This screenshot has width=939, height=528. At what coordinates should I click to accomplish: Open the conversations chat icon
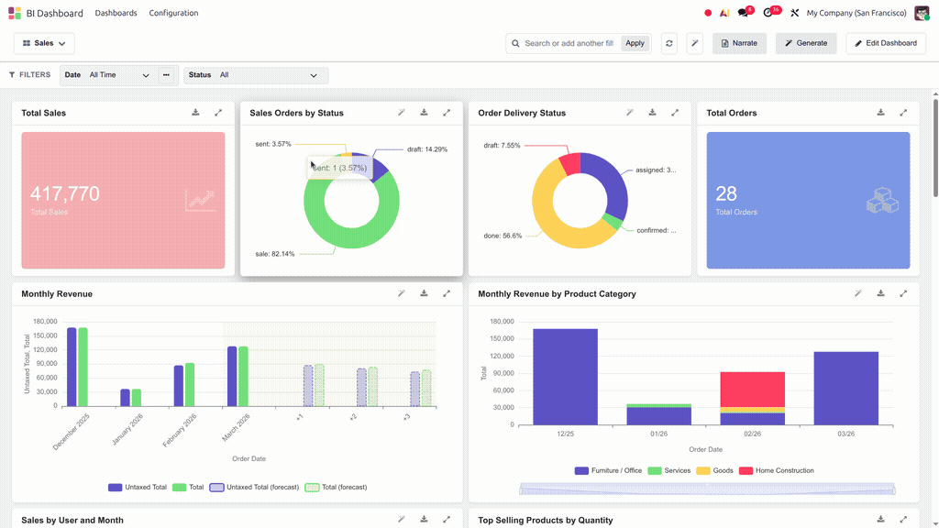coord(743,13)
